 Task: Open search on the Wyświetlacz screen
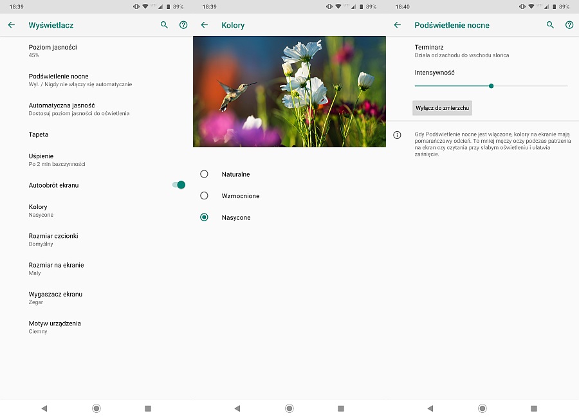click(x=164, y=25)
